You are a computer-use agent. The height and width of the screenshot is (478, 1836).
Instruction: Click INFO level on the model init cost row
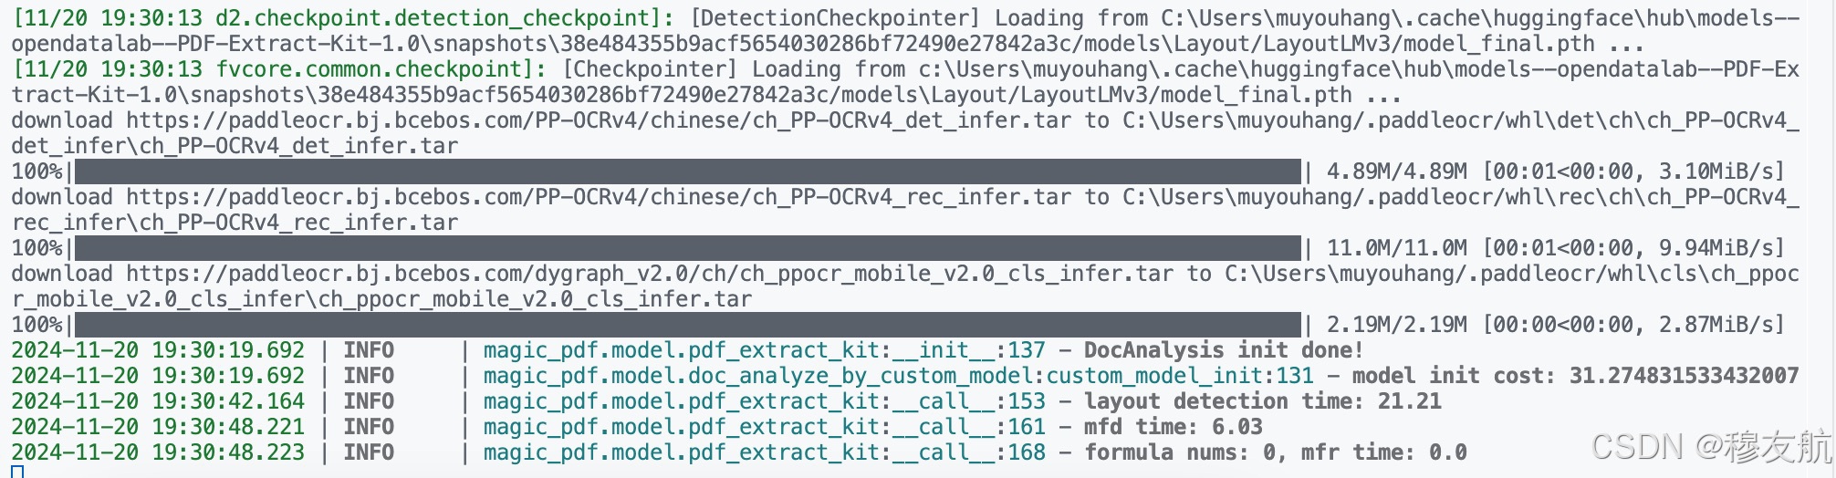tap(369, 376)
